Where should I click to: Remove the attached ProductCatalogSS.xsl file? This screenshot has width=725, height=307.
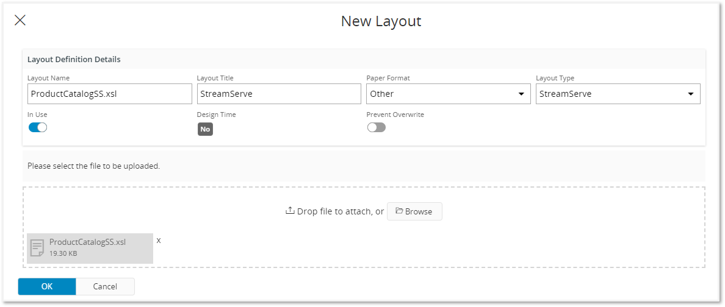(159, 241)
